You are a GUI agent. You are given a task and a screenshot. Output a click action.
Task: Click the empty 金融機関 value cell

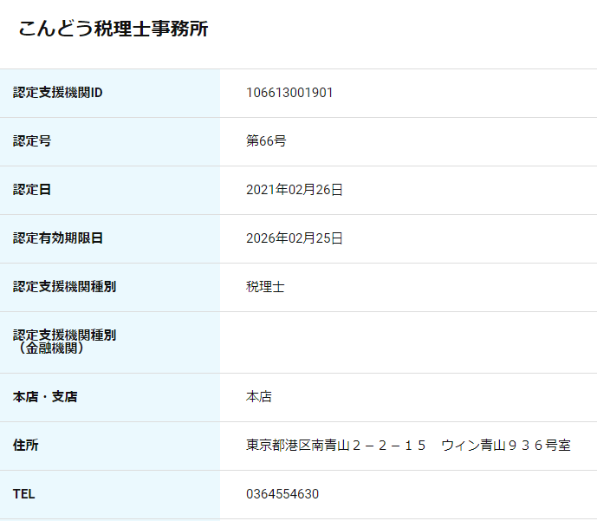pos(408,342)
